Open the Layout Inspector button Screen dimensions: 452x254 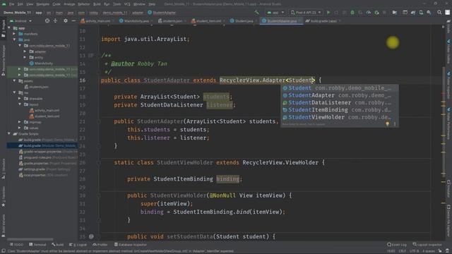(427, 245)
